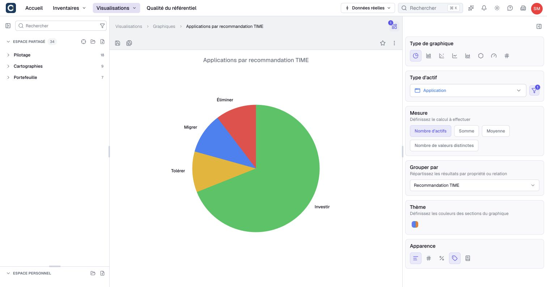Open the notifications bell
This screenshot has height=287, width=547.
(x=484, y=8)
